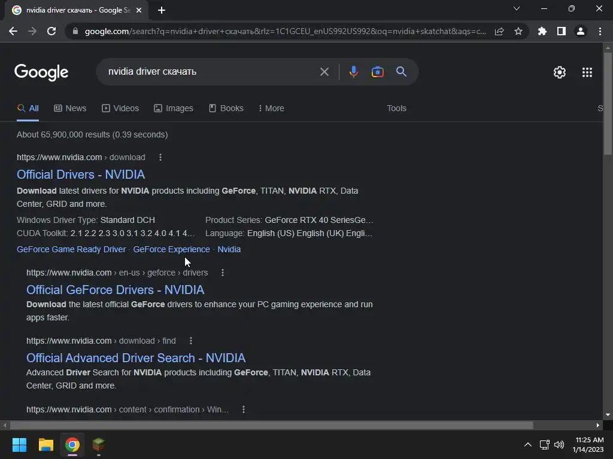Click the Chrome taskbar icon

(72, 445)
